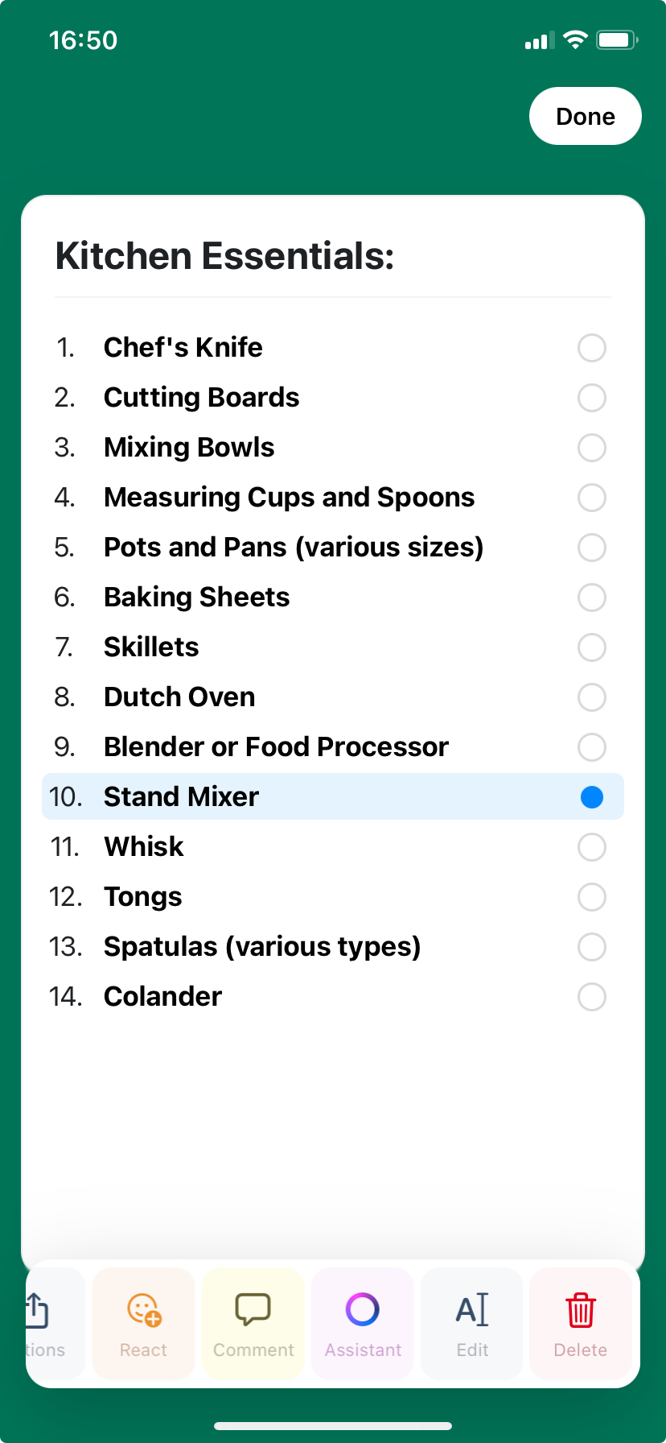Deselect the Stand Mixer radio button
Screen dimensions: 666x1443
pyautogui.click(x=592, y=797)
